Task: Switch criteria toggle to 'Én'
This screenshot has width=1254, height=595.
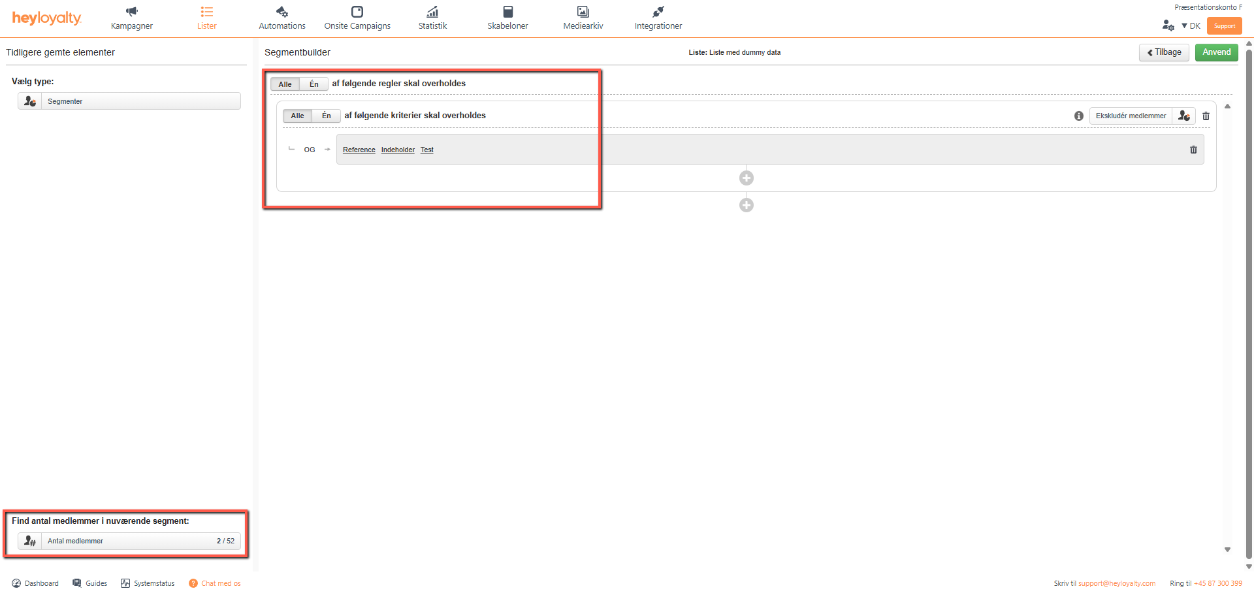Action: click(327, 116)
